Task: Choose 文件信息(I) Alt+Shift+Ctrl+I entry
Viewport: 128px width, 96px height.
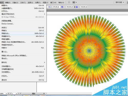Action: click(23, 72)
